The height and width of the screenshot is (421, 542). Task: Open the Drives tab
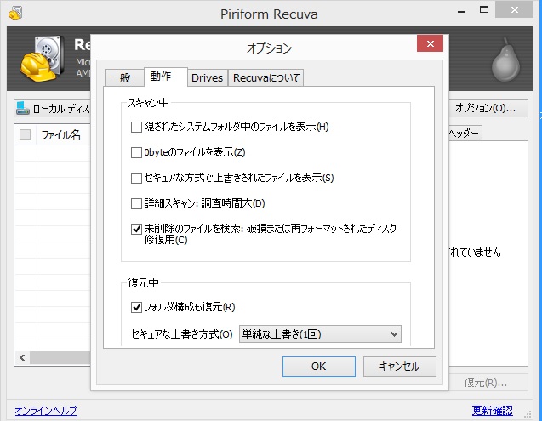coord(208,77)
